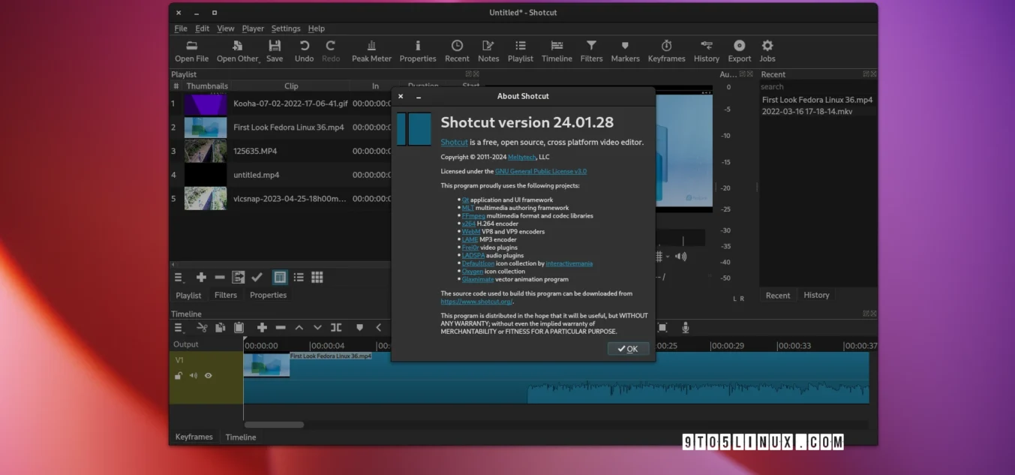Toggle the Playlist panel from toolbar
This screenshot has width=1015, height=475.
520,51
